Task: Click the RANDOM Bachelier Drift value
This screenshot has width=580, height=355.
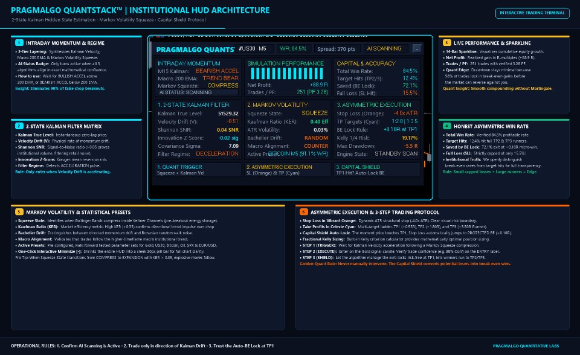Action: click(316, 138)
